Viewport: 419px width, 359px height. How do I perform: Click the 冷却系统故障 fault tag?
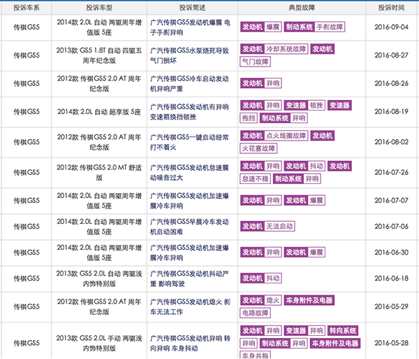(x=286, y=49)
